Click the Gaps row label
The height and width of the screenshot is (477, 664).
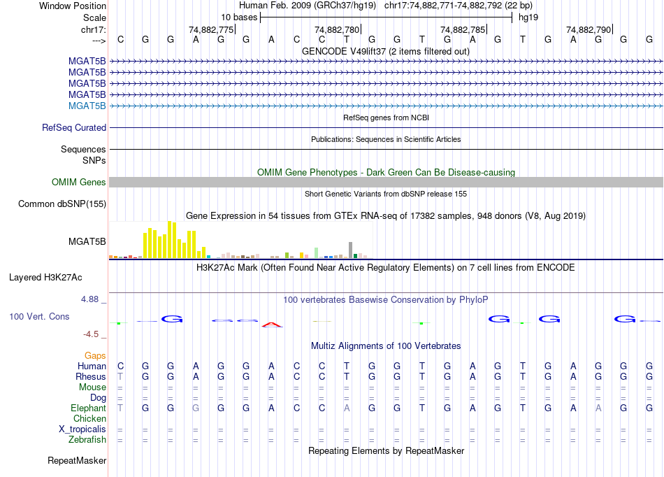click(95, 356)
